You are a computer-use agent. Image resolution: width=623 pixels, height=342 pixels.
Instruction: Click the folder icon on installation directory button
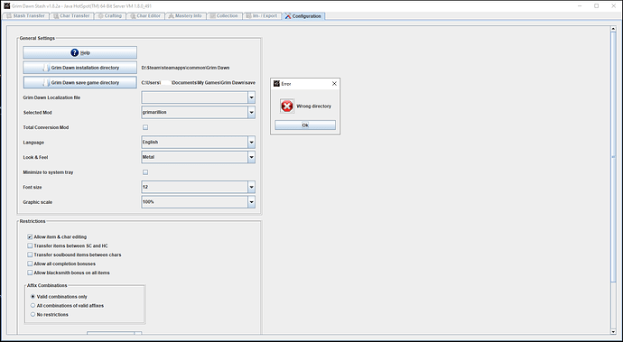click(46, 68)
